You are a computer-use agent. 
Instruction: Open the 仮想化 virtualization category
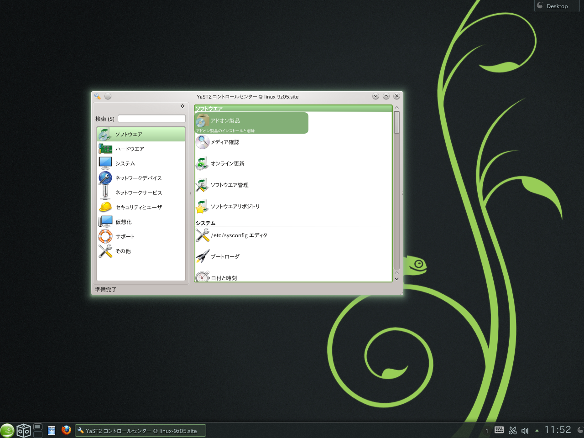141,222
